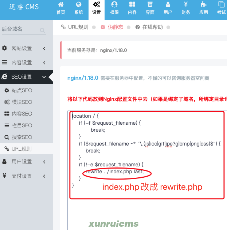Viewport: 227px width, 230px height.
Task: Switch to the 在线帮助 tab
Action: 149,27
